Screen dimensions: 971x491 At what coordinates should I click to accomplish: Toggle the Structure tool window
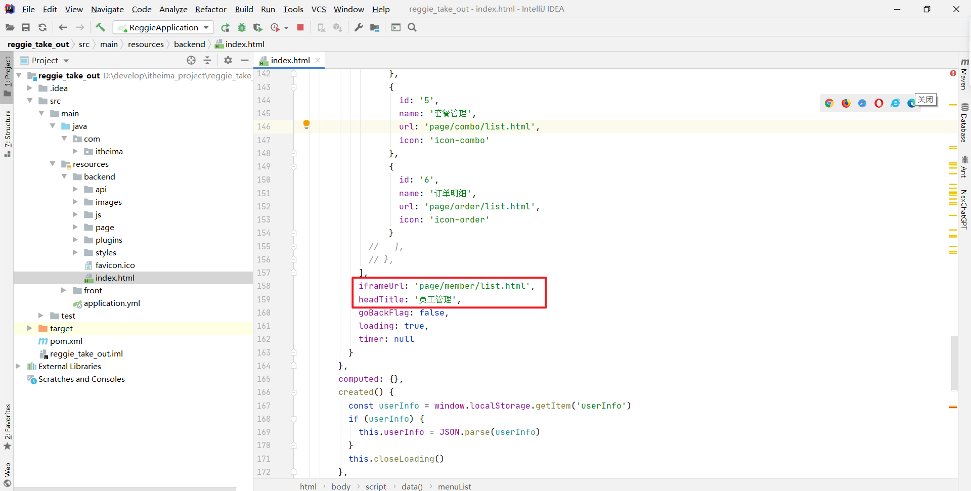pos(7,132)
